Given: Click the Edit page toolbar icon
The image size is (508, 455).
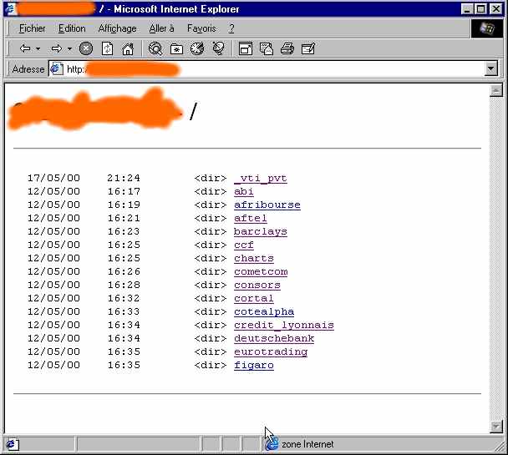Looking at the screenshot, I should (x=308, y=49).
